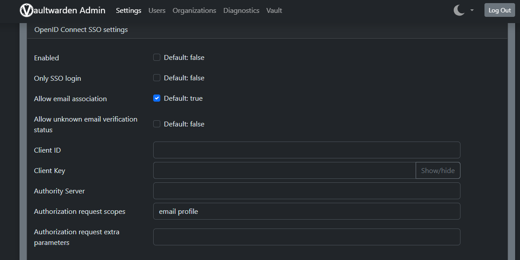This screenshot has width=520, height=260.
Task: Focus the Client Key field
Action: click(284, 170)
